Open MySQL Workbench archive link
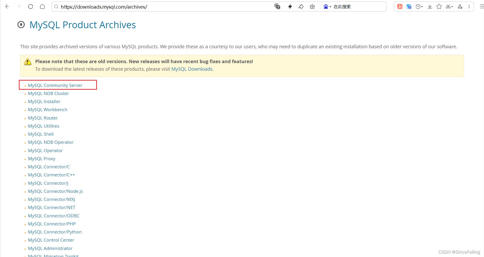The width and height of the screenshot is (484, 257). [x=48, y=110]
